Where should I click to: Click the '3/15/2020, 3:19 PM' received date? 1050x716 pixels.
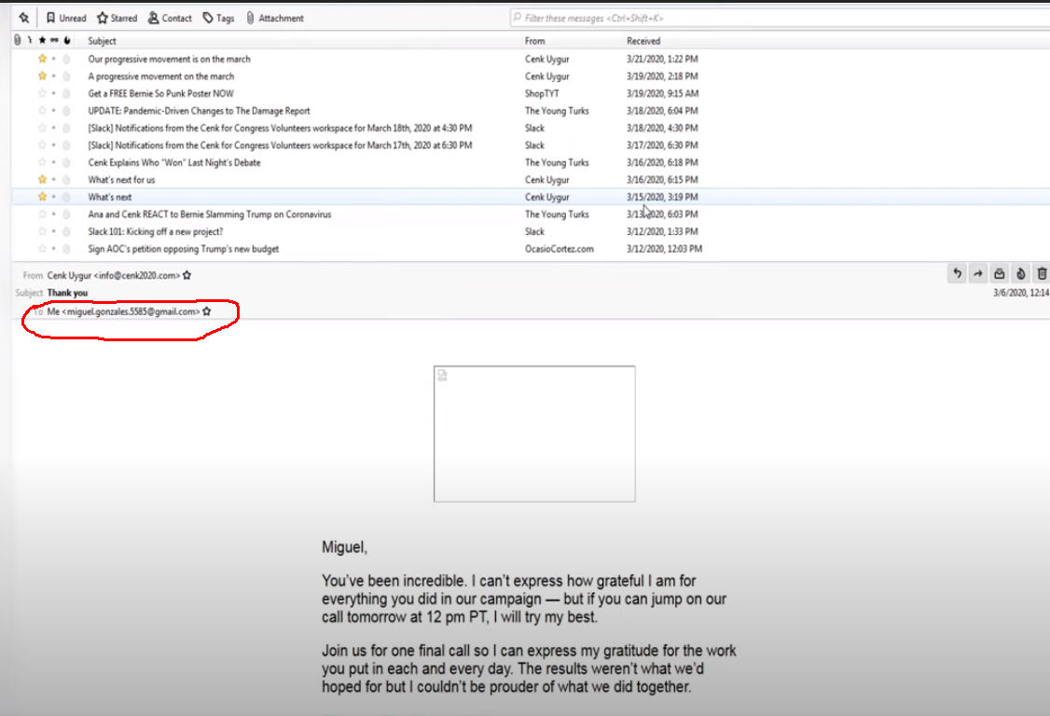[x=662, y=197]
